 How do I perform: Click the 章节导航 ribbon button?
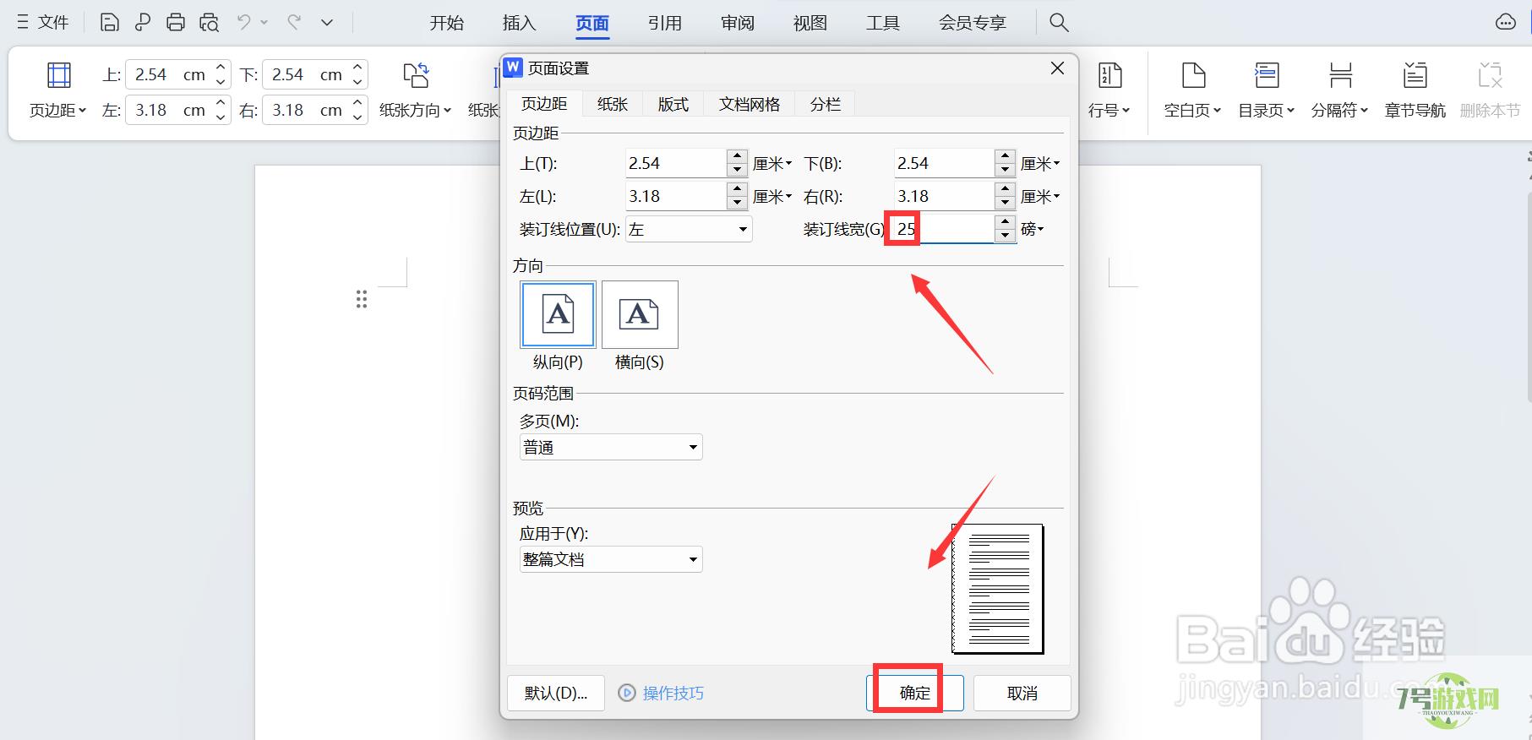pos(1415,90)
